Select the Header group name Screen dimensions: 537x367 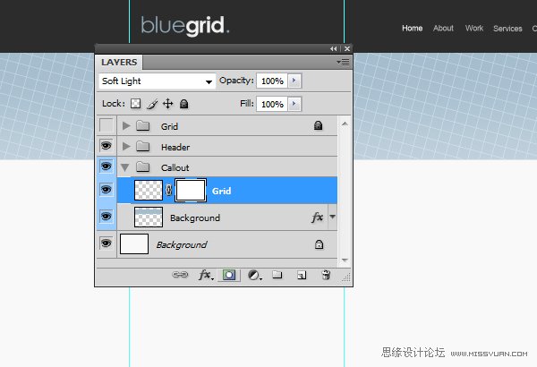tap(175, 147)
